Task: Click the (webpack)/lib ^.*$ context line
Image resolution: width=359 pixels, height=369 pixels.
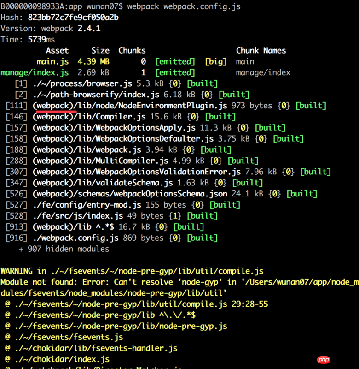Action: tap(105, 227)
